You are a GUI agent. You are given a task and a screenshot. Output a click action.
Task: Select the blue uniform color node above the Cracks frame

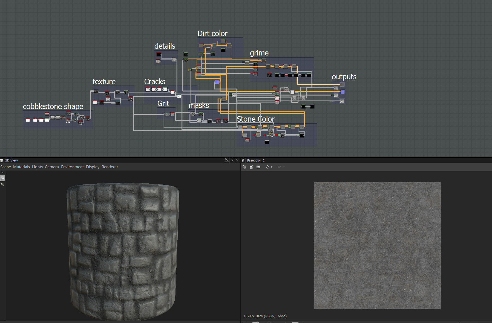217,82
